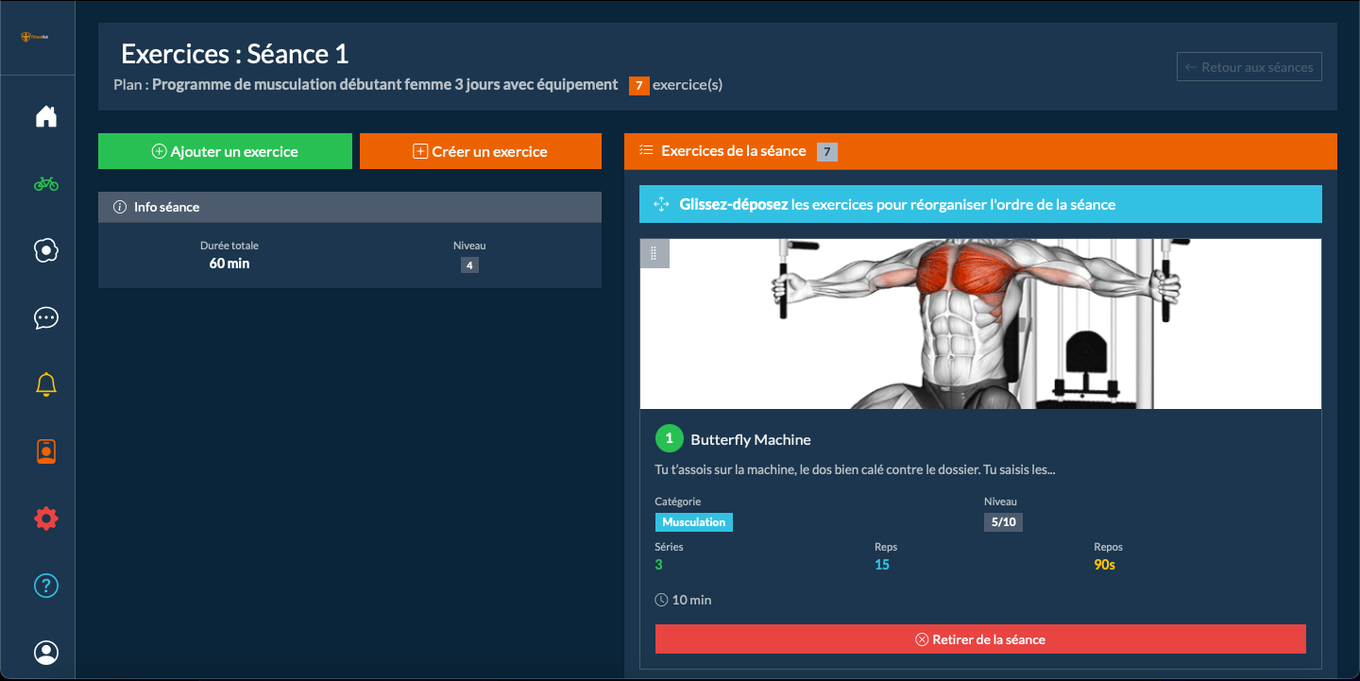Open settings with red gear icon
Viewport: 1360px width, 681px height.
tap(46, 519)
